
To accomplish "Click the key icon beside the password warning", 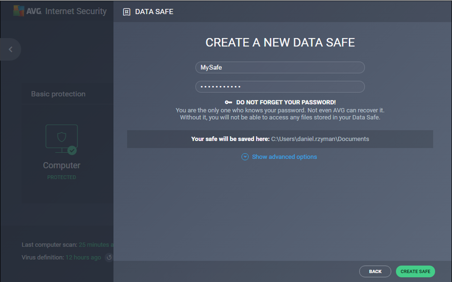I will [x=228, y=102].
